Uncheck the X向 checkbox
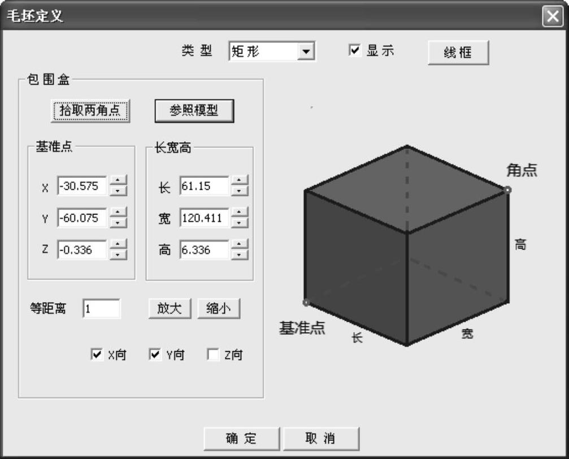This screenshot has width=569, height=459. click(x=96, y=355)
